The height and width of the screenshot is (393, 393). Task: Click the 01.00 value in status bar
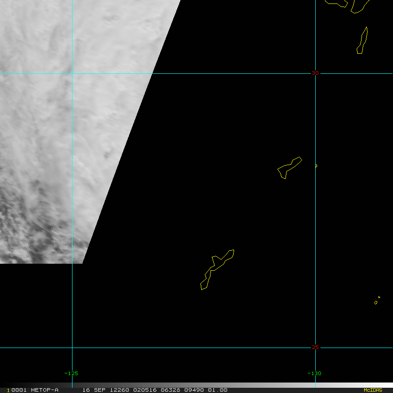[x=217, y=390]
